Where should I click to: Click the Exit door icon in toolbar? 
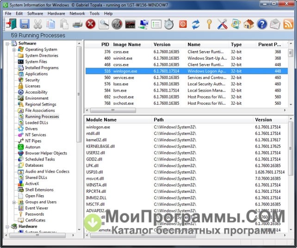click(11, 24)
